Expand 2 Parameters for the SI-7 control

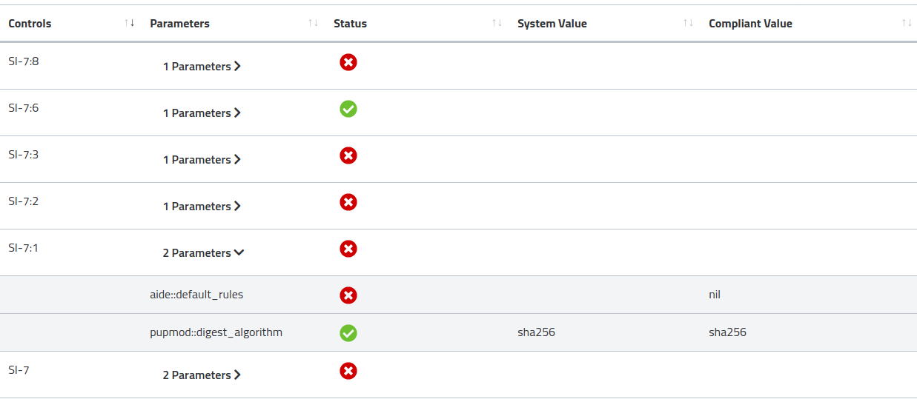202,375
